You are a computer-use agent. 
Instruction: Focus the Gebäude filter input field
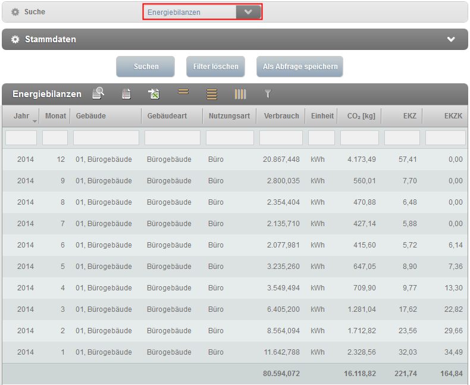click(x=106, y=138)
